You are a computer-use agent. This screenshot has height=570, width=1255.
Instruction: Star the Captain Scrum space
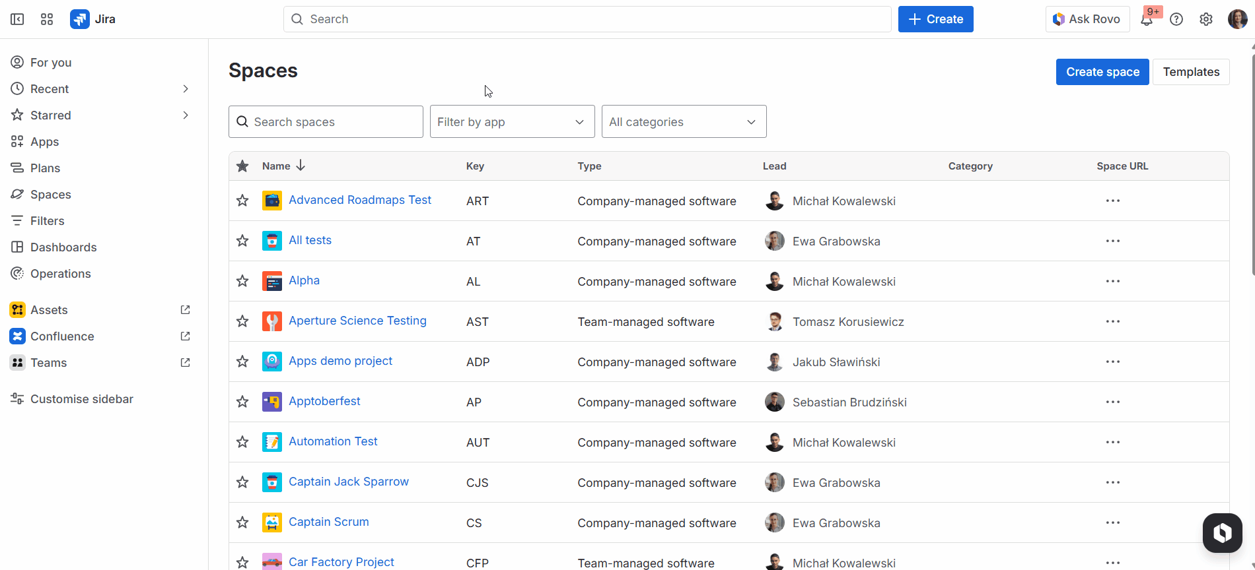coord(242,522)
